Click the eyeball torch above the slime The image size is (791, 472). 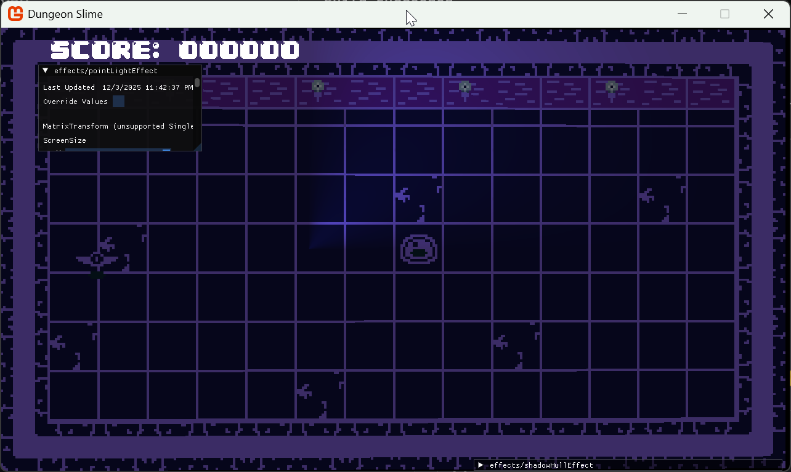(x=465, y=87)
